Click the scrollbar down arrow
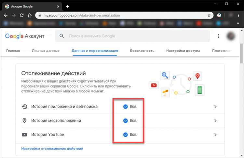This screenshot has height=158, width=244. coord(242,155)
